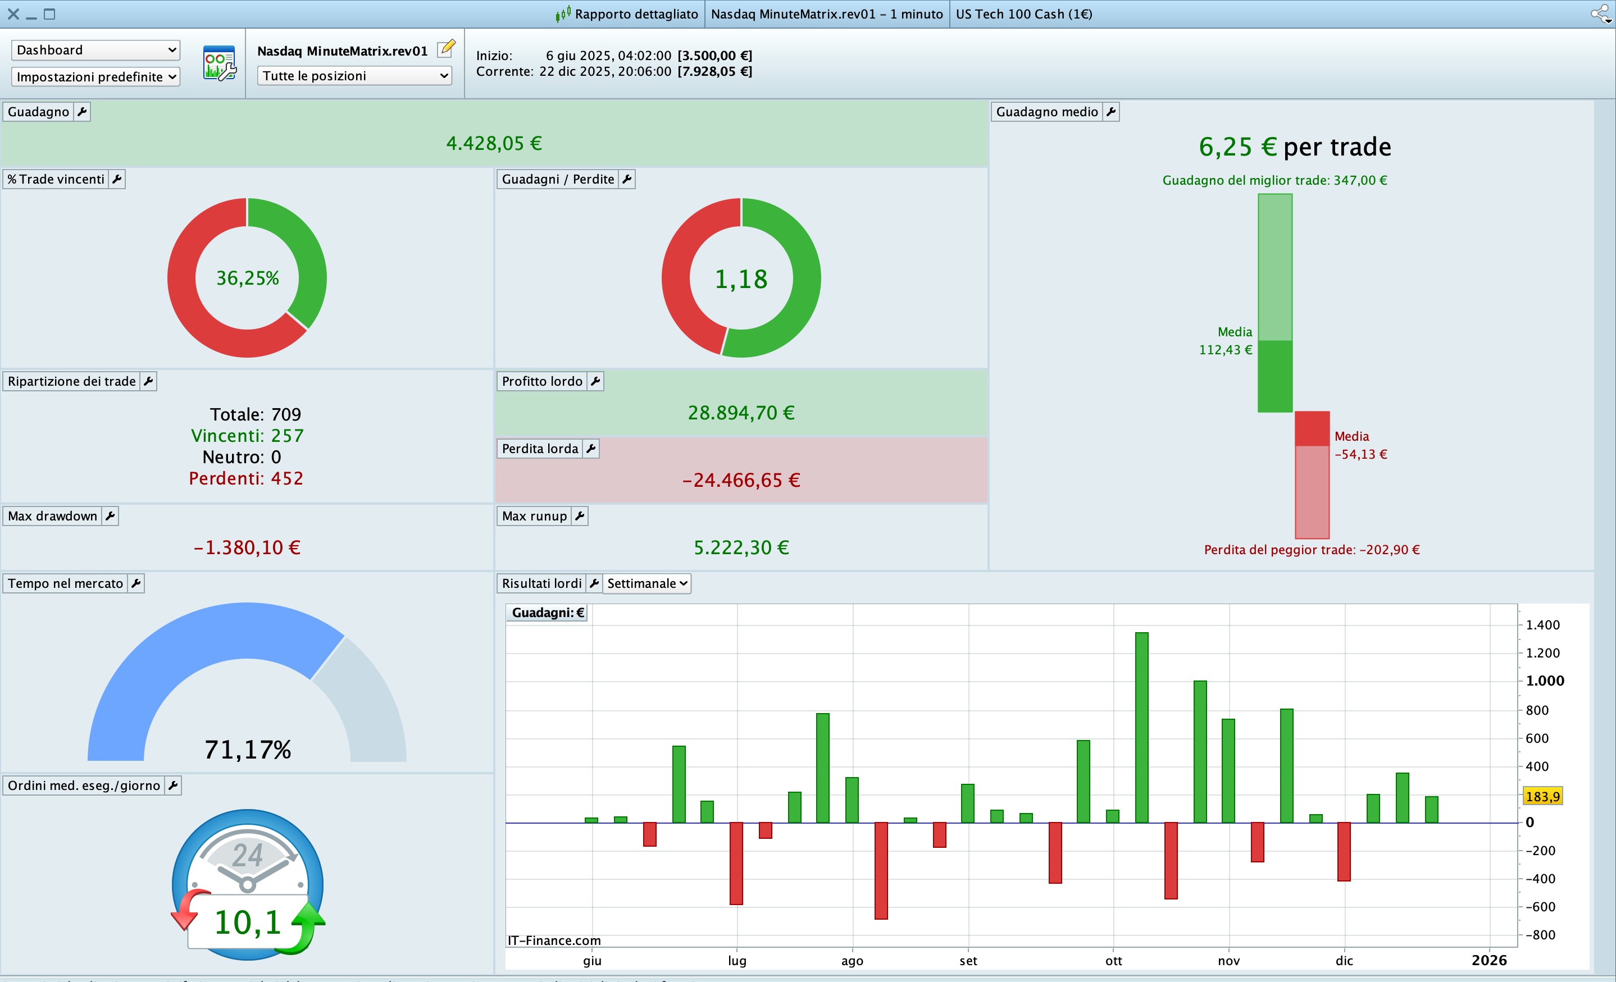Viewport: 1616px width, 982px height.
Task: Click the Max drawdown wrench icon
Action: [110, 517]
